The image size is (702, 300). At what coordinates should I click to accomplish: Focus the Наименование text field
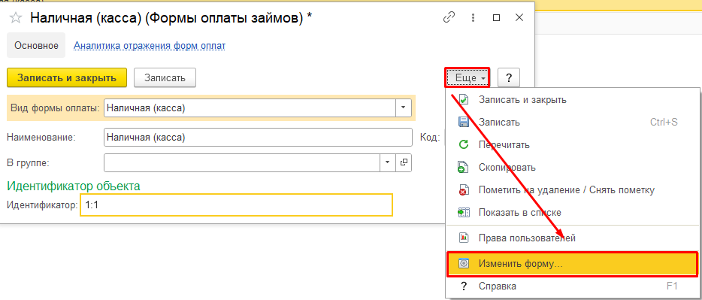[x=258, y=138]
